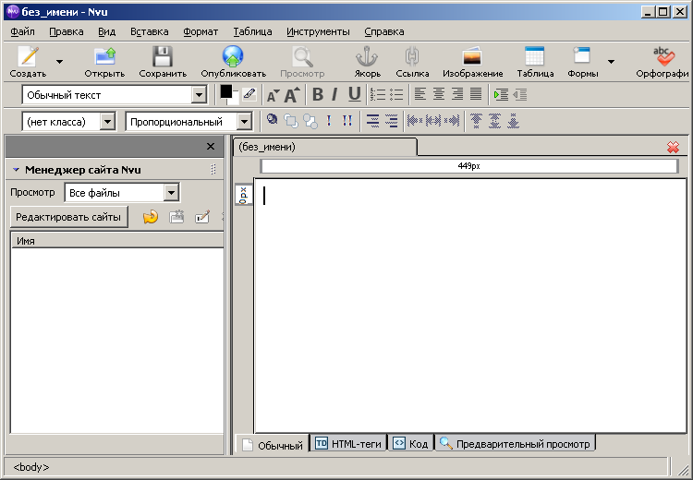Open the Вставка menu
This screenshot has height=480, width=693.
point(150,31)
